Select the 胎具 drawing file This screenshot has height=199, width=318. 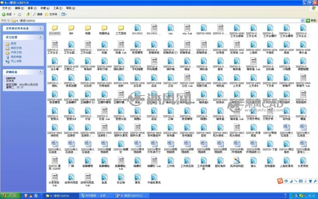pos(104,179)
